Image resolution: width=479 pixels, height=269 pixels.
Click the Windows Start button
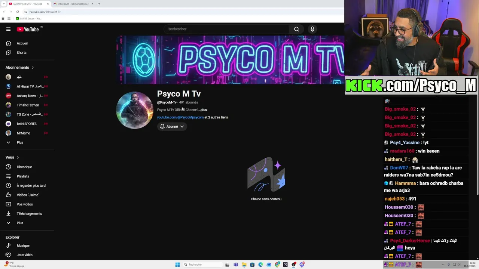(x=177, y=265)
